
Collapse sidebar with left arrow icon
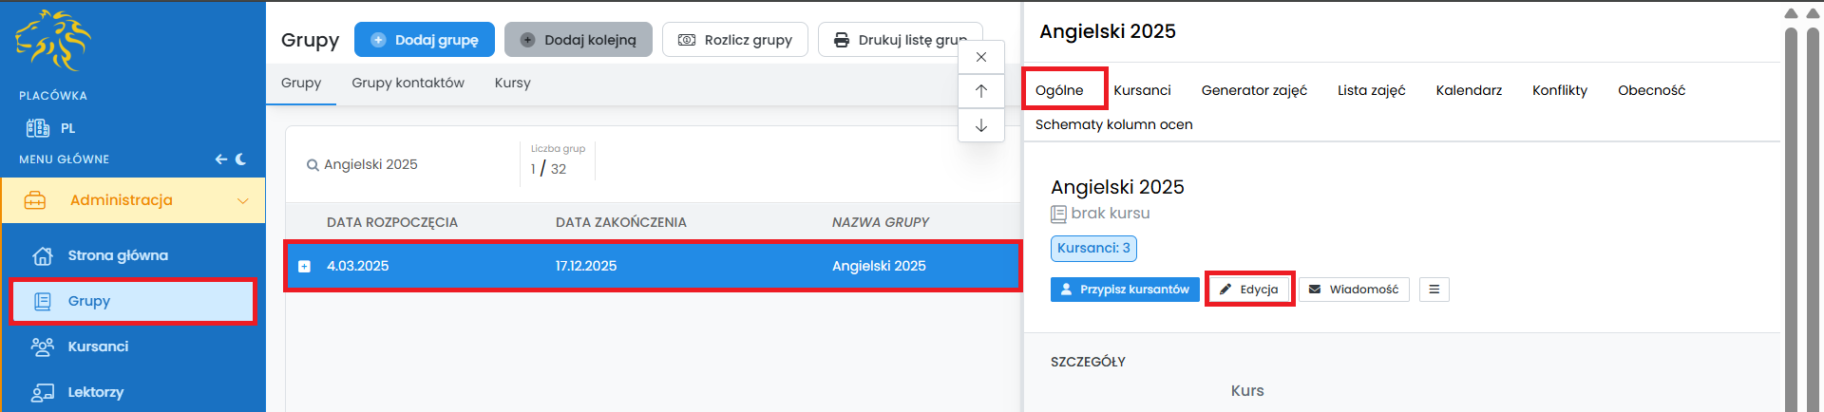click(220, 159)
